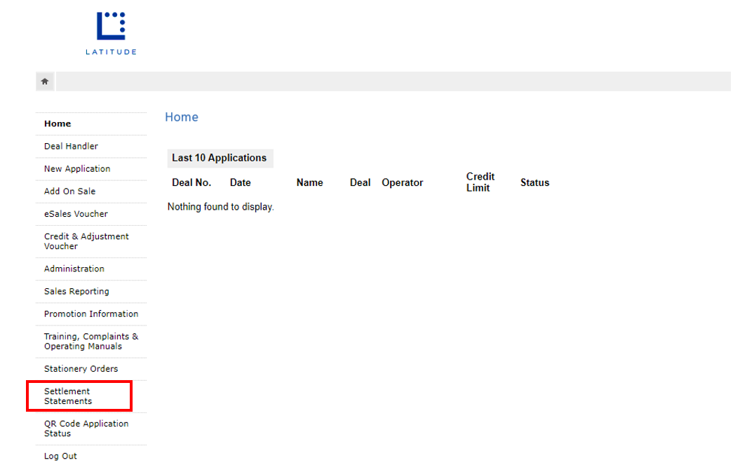Open Training, Complaints & Operating Manuals

tap(91, 341)
